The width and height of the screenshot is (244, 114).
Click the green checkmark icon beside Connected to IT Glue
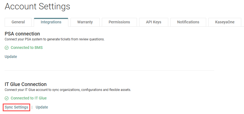[x=7, y=98]
